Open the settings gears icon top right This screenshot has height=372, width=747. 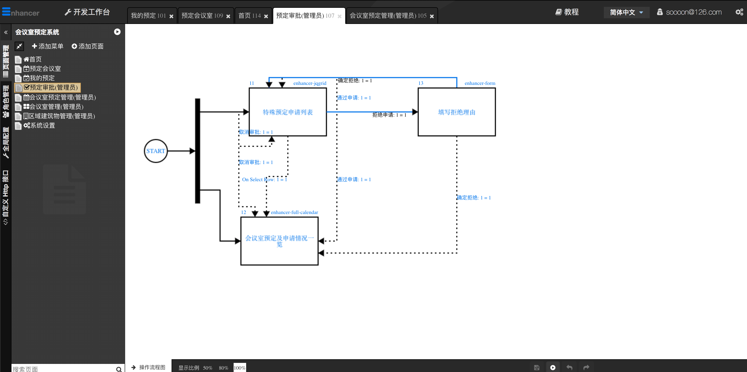pos(739,12)
